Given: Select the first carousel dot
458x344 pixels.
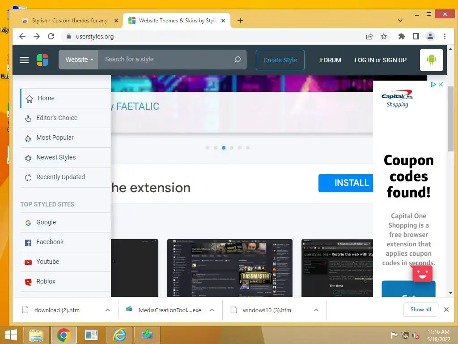Looking at the screenshot, I should 208,148.
